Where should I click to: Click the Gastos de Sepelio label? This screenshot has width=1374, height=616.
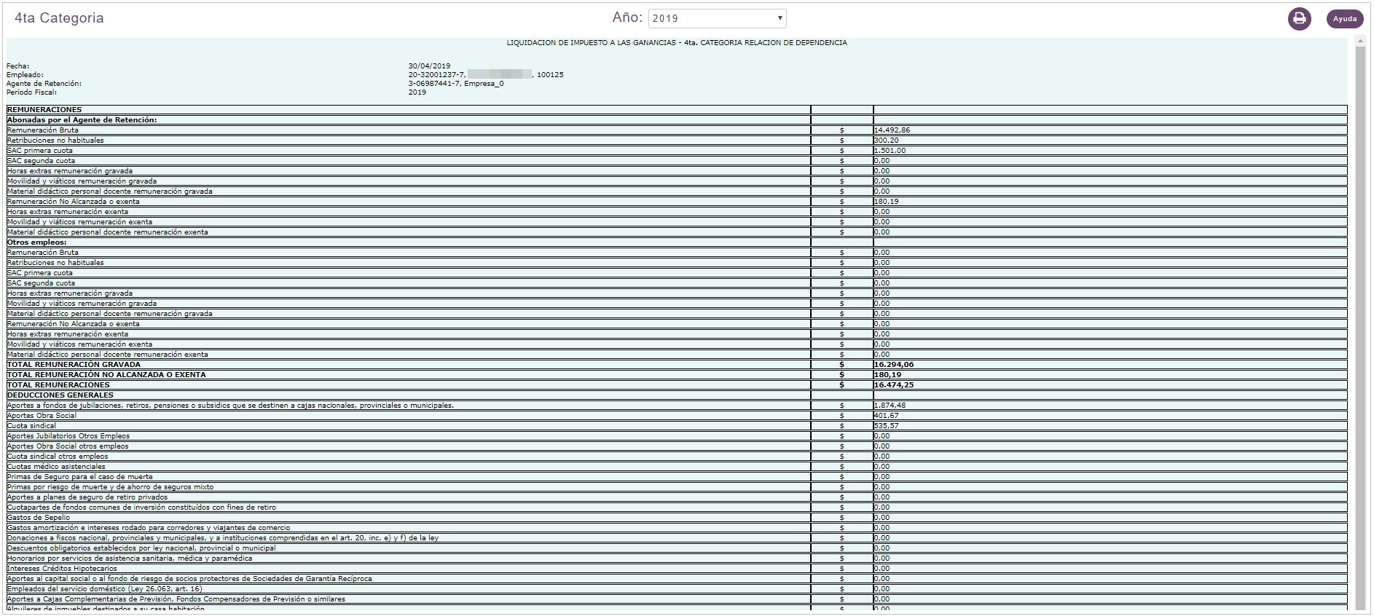click(39, 518)
